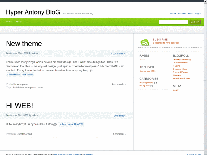Click the green RSS feed icon

tap(145, 42)
